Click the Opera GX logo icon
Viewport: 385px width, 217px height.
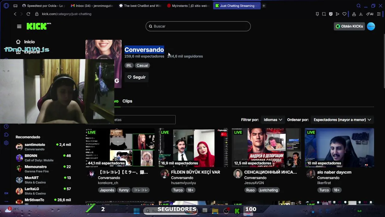click(6, 6)
